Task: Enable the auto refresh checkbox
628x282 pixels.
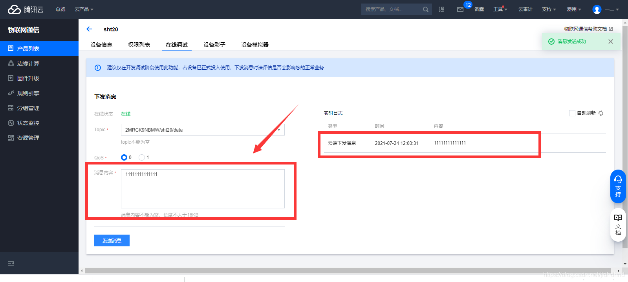Action: (572, 113)
